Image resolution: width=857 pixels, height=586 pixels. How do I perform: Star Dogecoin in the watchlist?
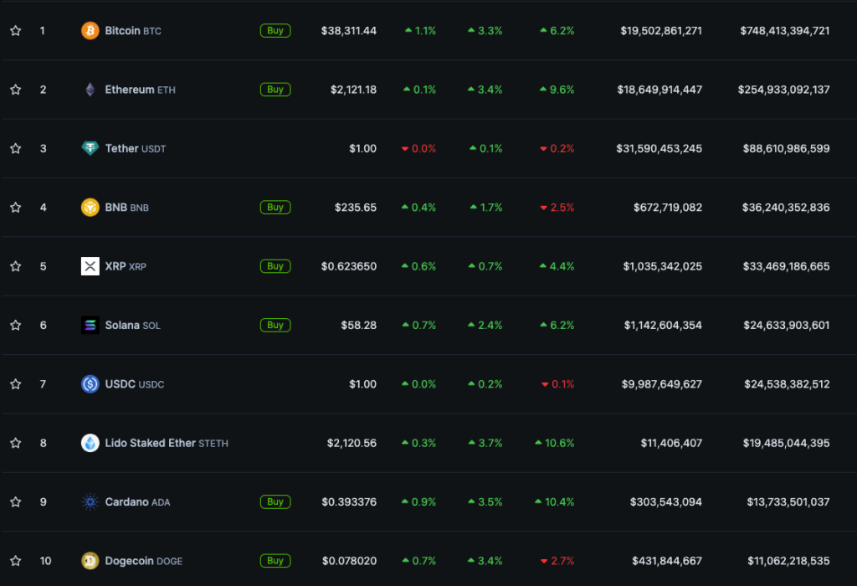coord(15,561)
